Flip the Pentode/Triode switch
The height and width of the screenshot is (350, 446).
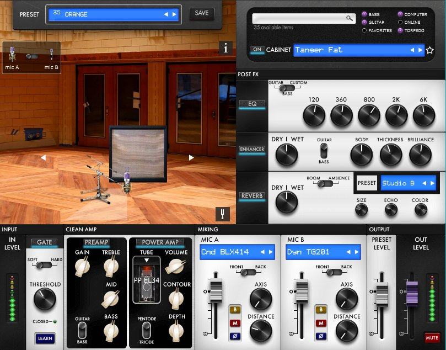tap(147, 329)
